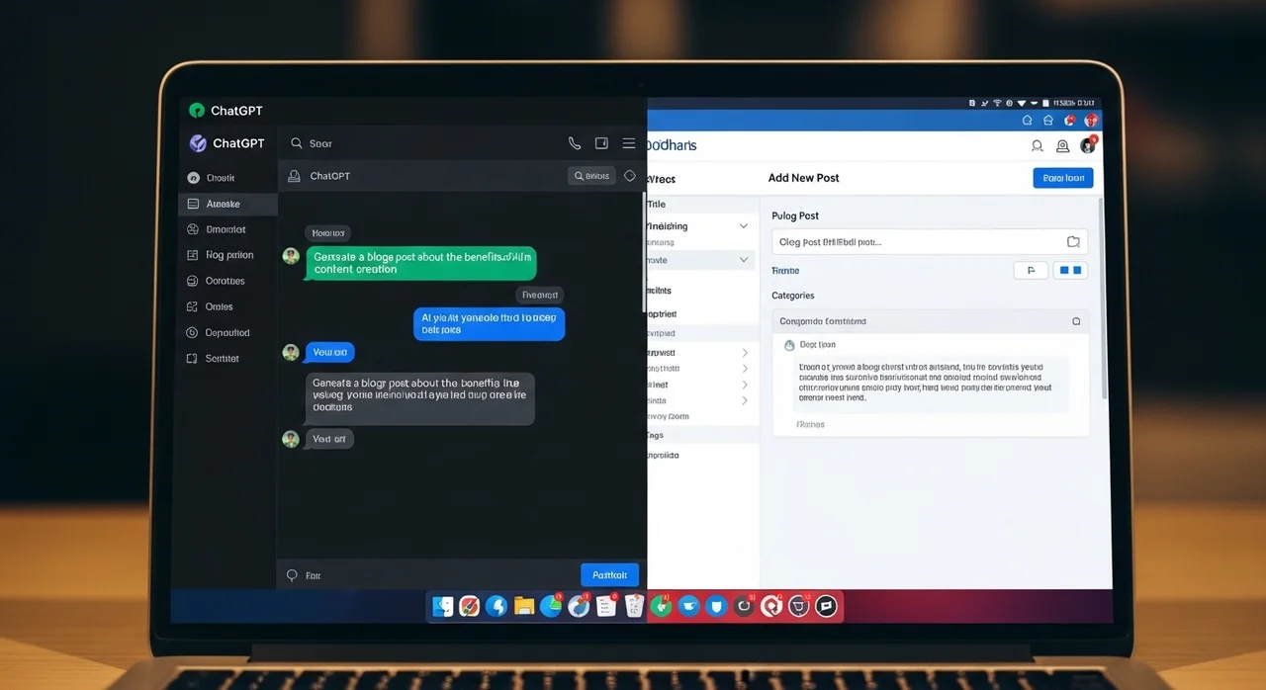The height and width of the screenshot is (690, 1266).
Task: Open the dark circular refresh app in dock
Action: tap(744, 606)
